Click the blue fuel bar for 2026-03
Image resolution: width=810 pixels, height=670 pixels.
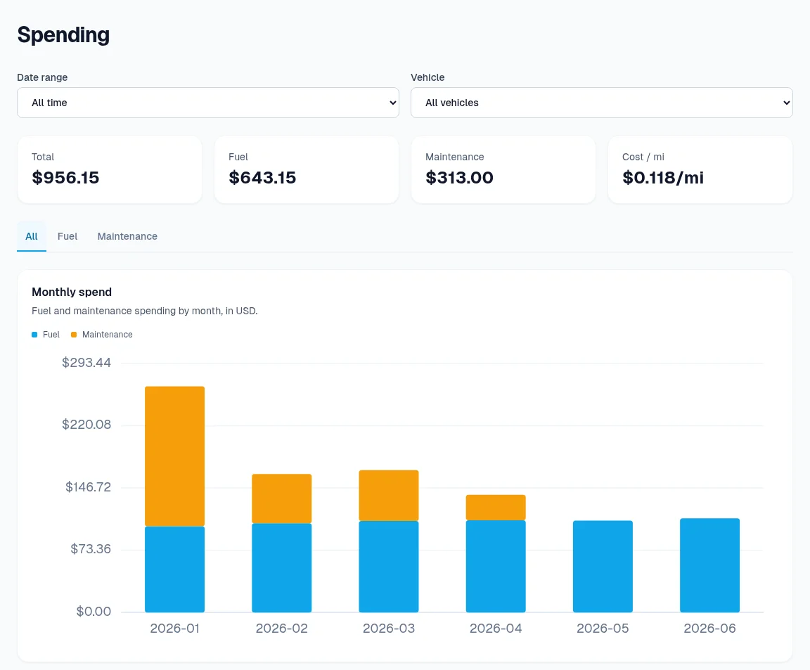pos(388,567)
